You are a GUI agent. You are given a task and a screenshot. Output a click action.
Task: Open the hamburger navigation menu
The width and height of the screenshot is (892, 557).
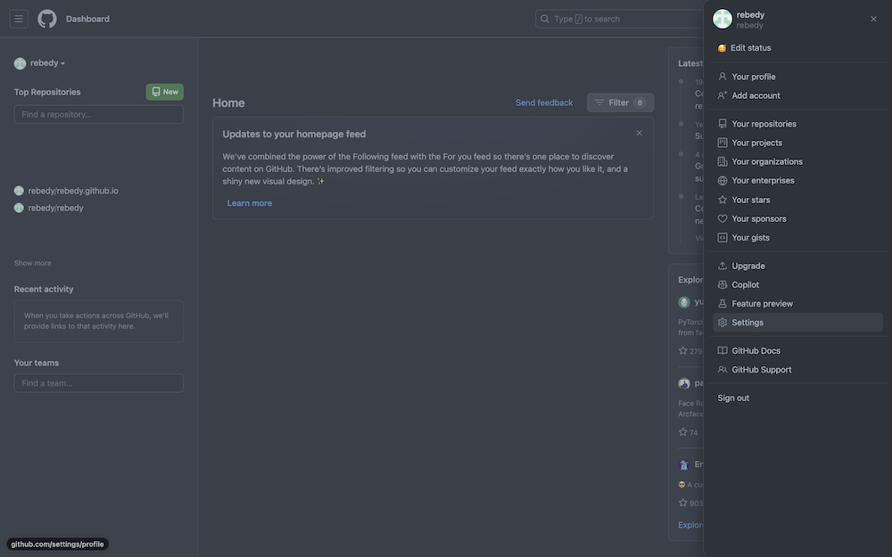click(x=19, y=19)
